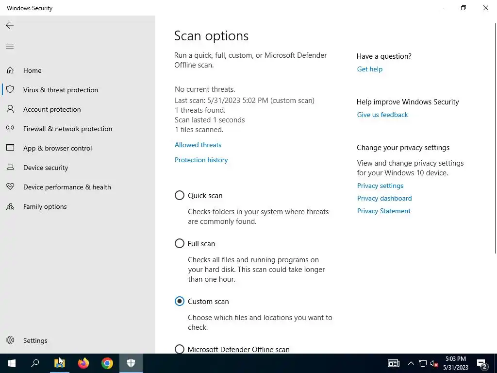The height and width of the screenshot is (373, 497).
Task: Go to Account protection
Action: coord(52,109)
